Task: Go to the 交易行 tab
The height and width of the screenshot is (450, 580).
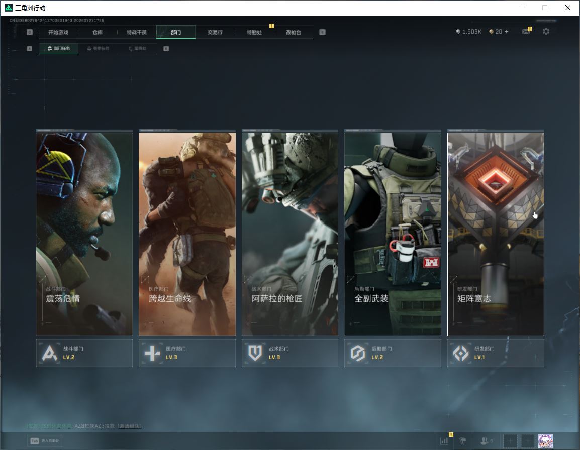Action: tap(215, 32)
